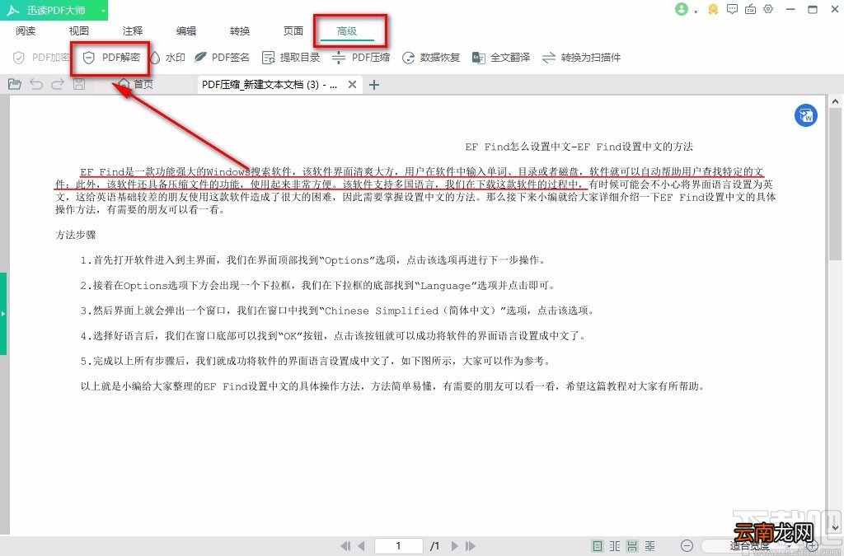Select two-page view mode

click(615, 546)
